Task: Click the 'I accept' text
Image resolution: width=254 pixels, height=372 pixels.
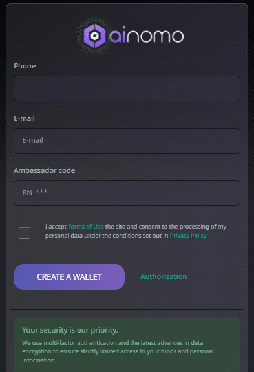Action: point(56,227)
